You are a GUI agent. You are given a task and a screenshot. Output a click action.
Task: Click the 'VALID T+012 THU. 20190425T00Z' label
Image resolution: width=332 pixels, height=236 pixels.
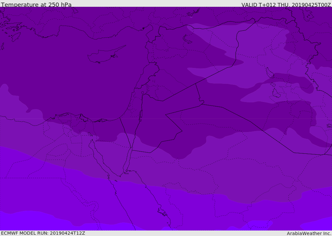coord(286,5)
